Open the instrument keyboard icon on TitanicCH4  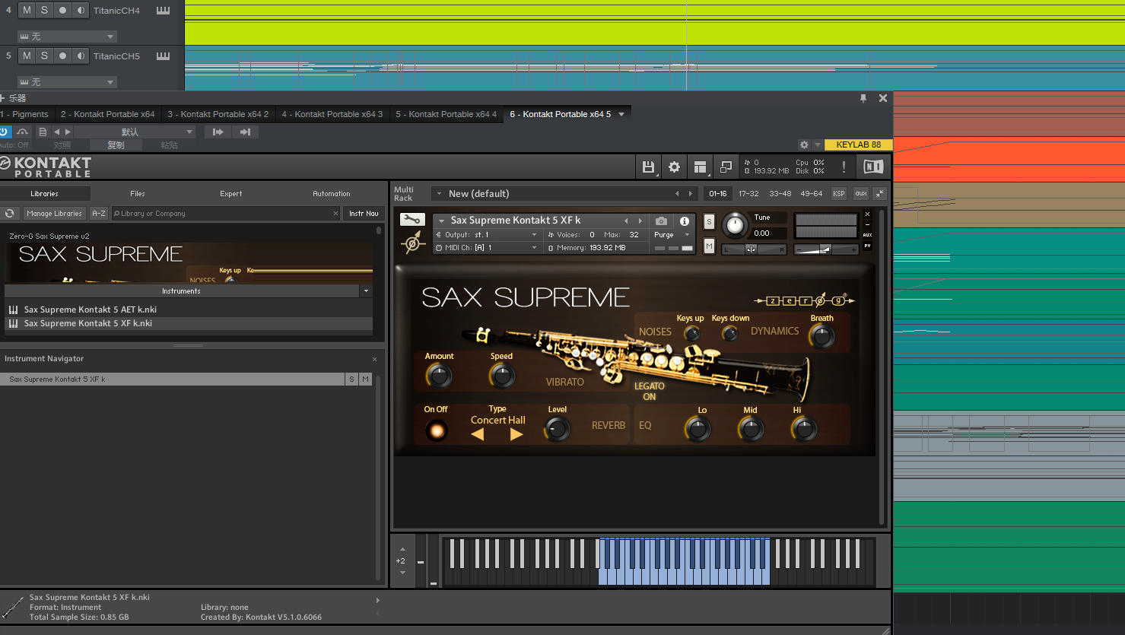pos(163,11)
